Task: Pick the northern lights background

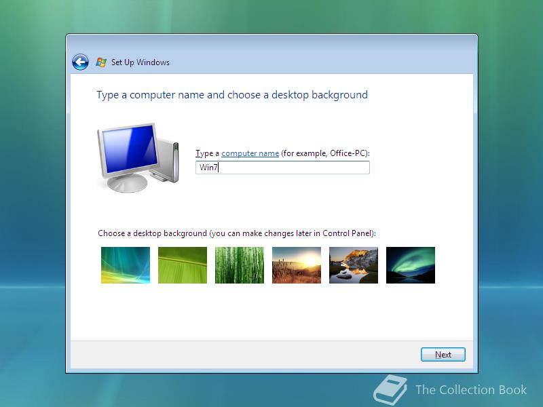Action: pos(411,265)
